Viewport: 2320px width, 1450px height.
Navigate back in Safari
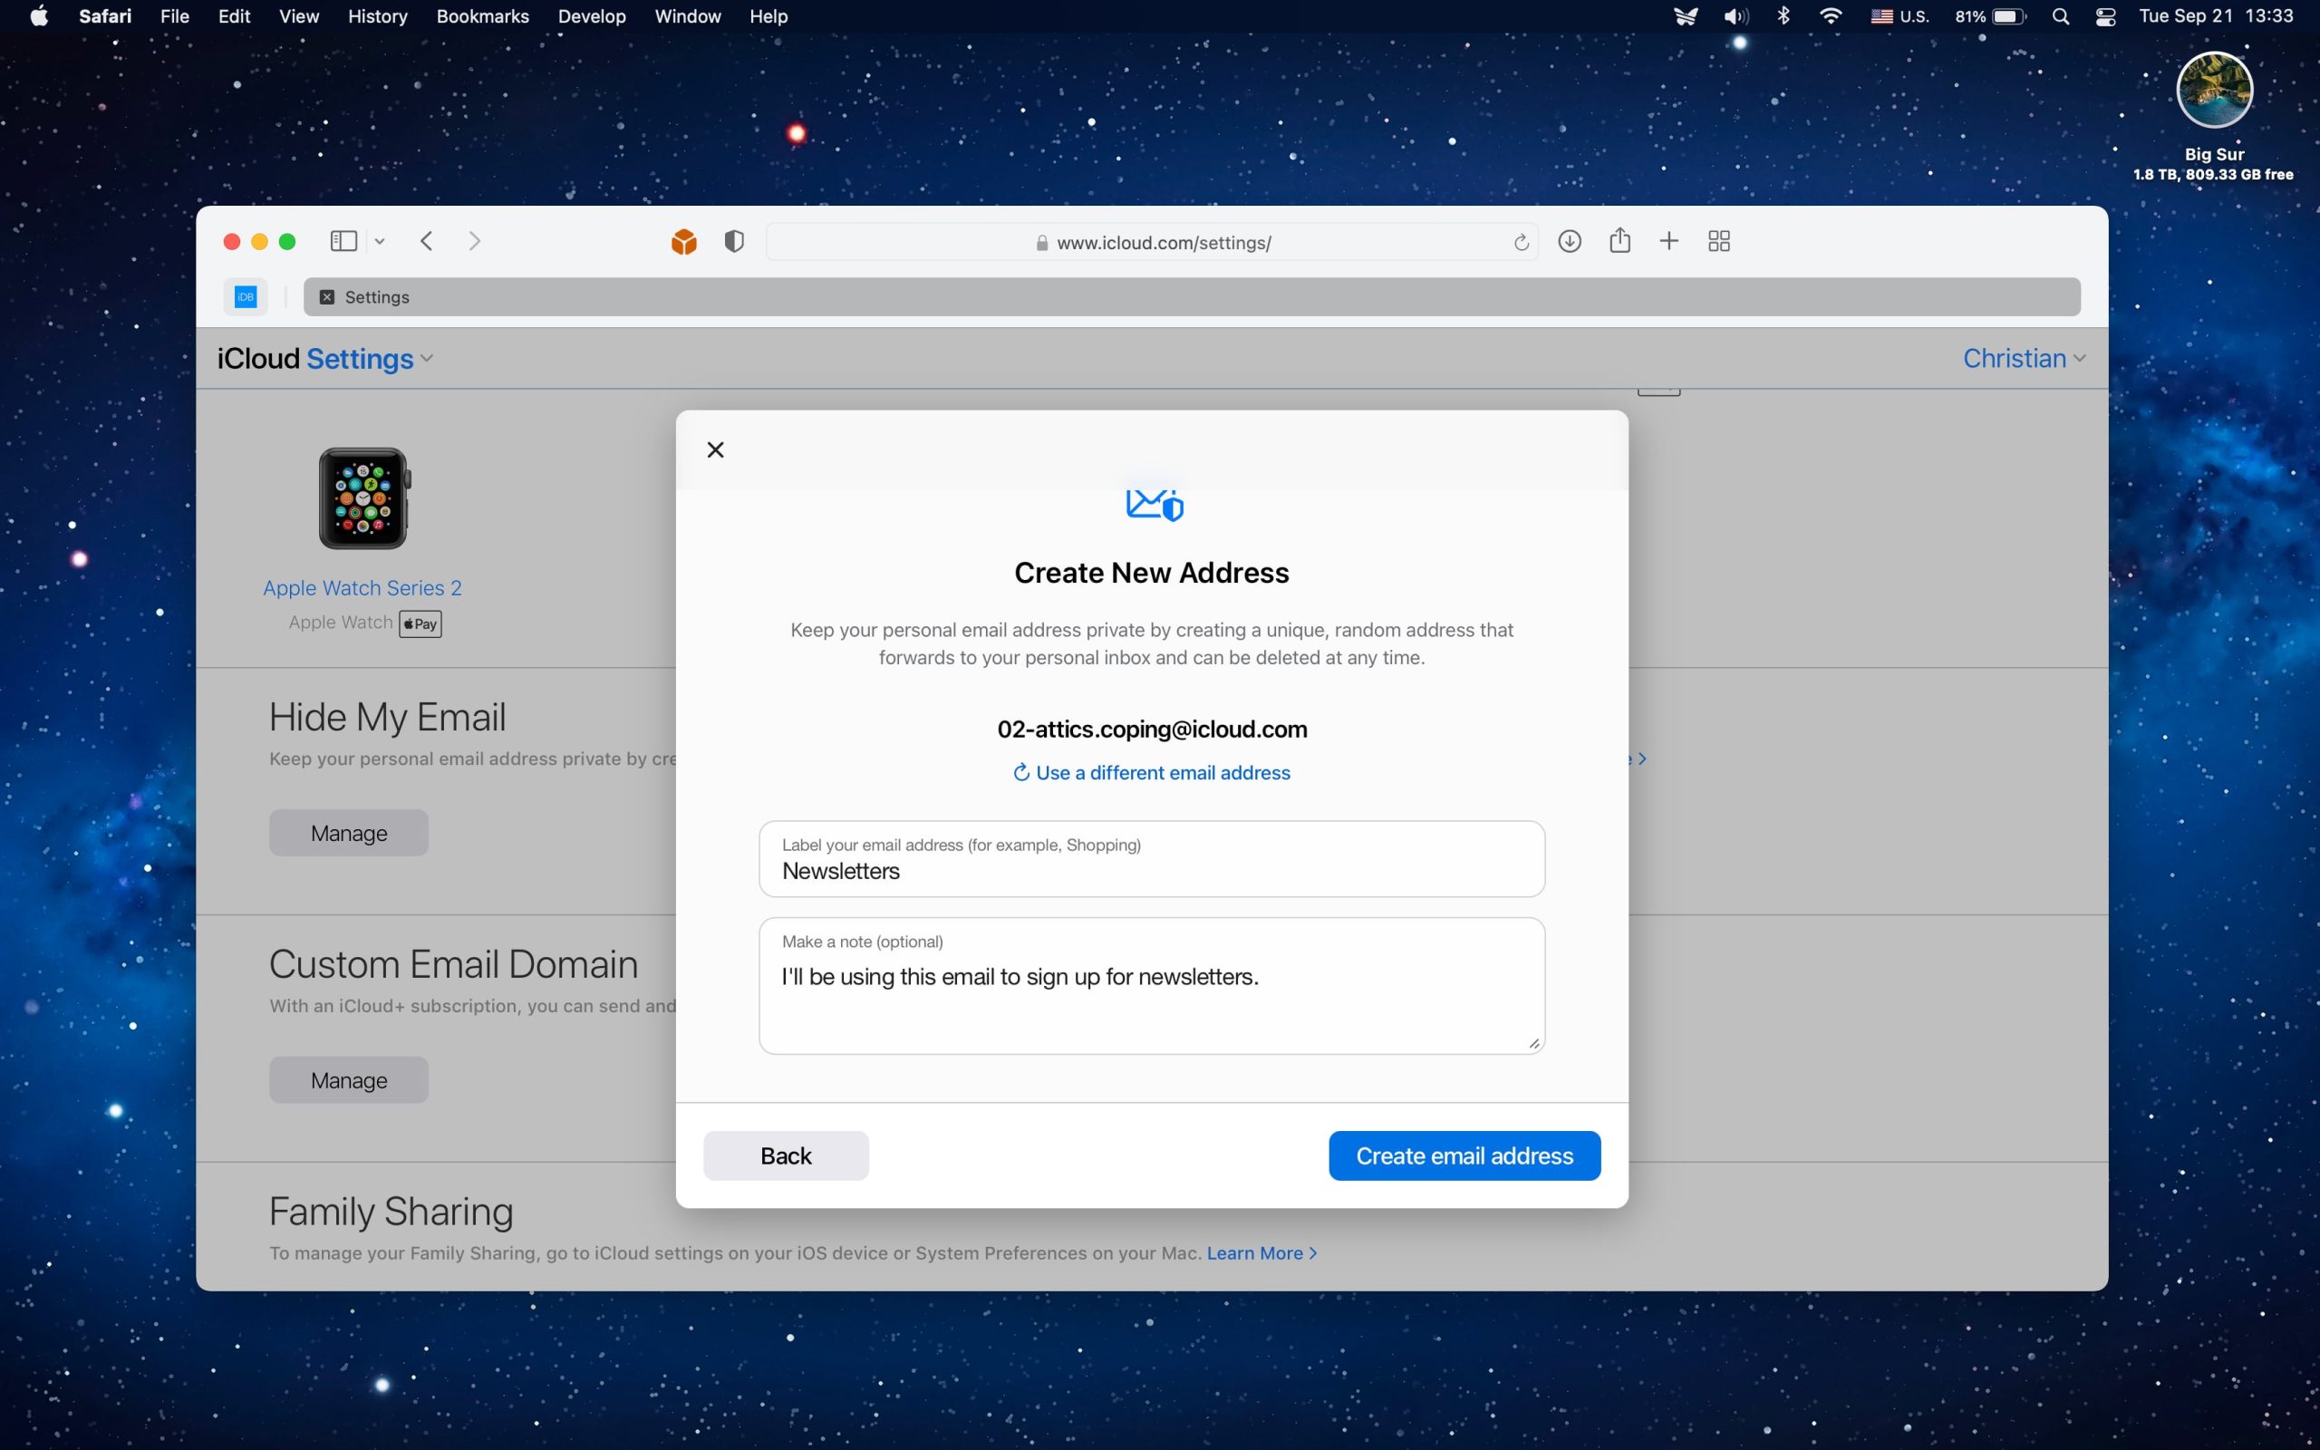pos(427,241)
